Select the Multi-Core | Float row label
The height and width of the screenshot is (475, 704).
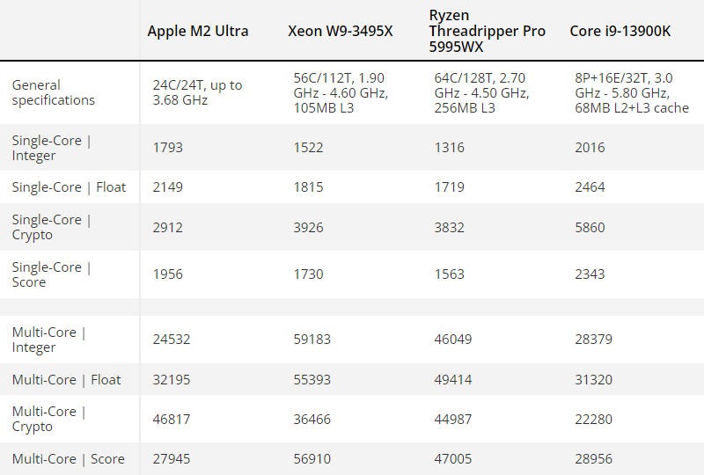[67, 380]
